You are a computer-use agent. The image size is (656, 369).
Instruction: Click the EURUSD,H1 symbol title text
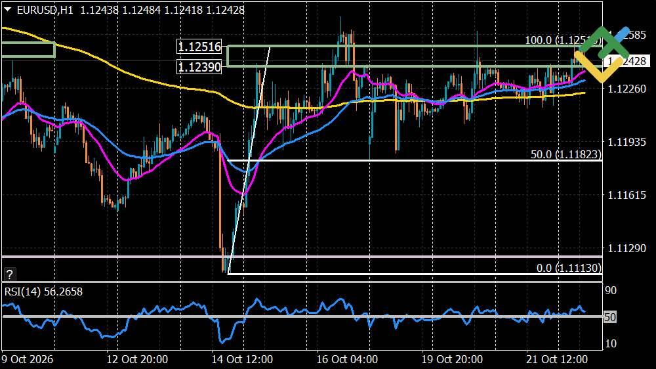[x=45, y=10]
